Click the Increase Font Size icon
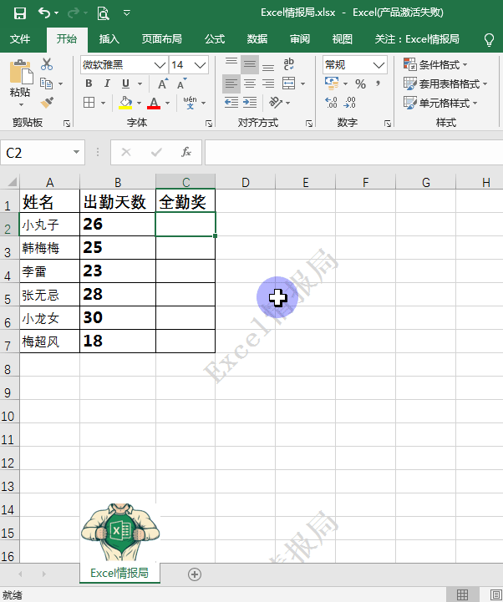This screenshot has width=503, height=602. point(163,83)
